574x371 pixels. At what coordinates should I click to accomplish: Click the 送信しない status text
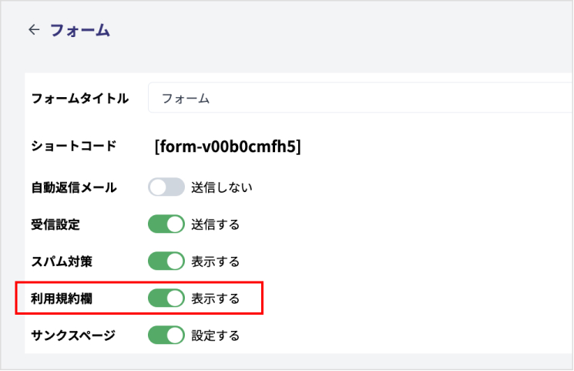click(x=222, y=187)
